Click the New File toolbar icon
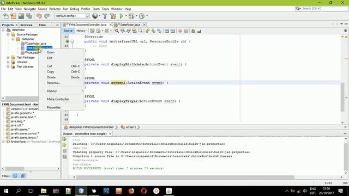 tap(6, 16)
